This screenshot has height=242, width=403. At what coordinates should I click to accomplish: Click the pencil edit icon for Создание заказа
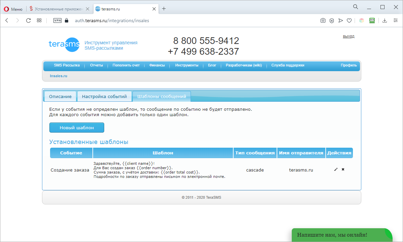pyautogui.click(x=336, y=170)
